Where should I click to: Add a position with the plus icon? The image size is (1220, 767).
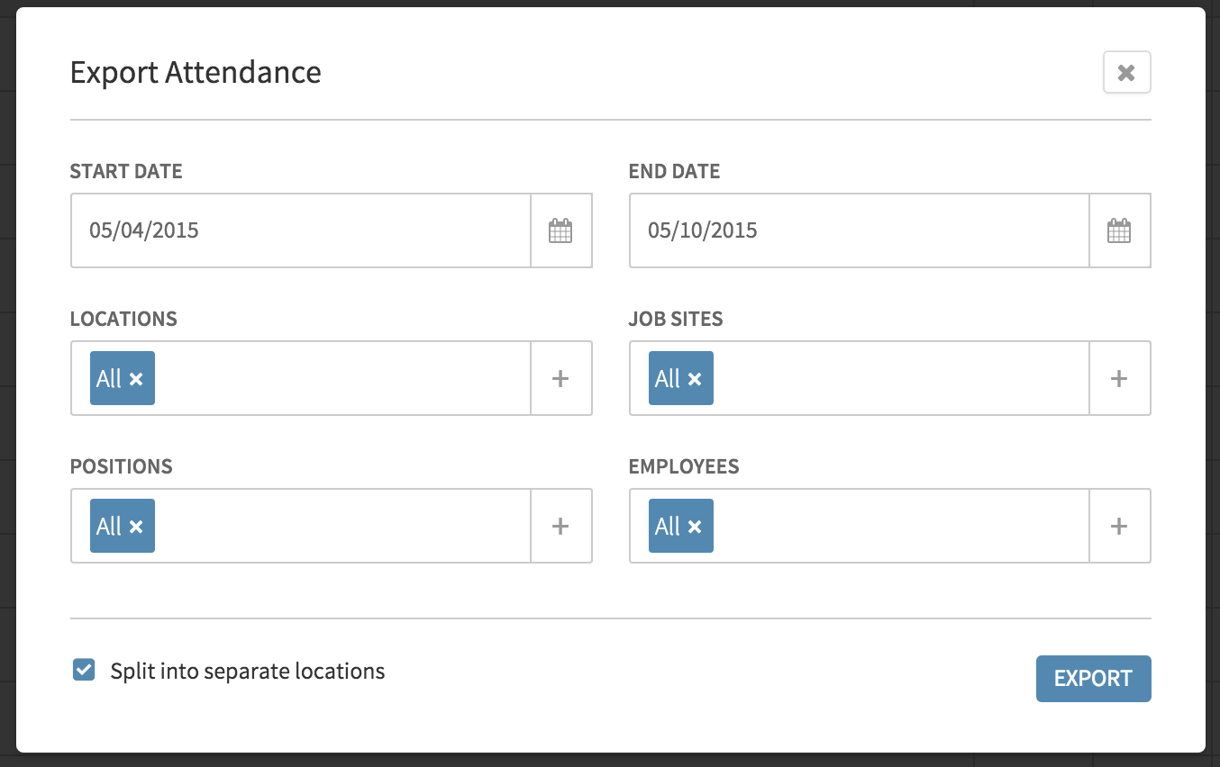pyautogui.click(x=560, y=526)
